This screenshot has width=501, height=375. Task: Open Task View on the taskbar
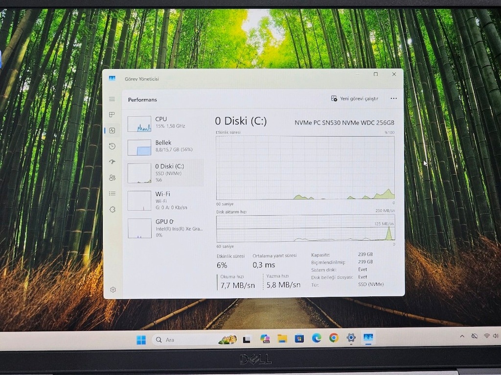coord(247,340)
